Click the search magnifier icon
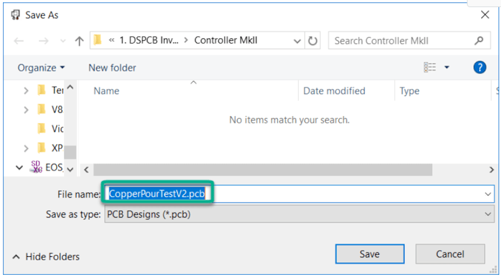501x276 pixels. click(x=479, y=40)
